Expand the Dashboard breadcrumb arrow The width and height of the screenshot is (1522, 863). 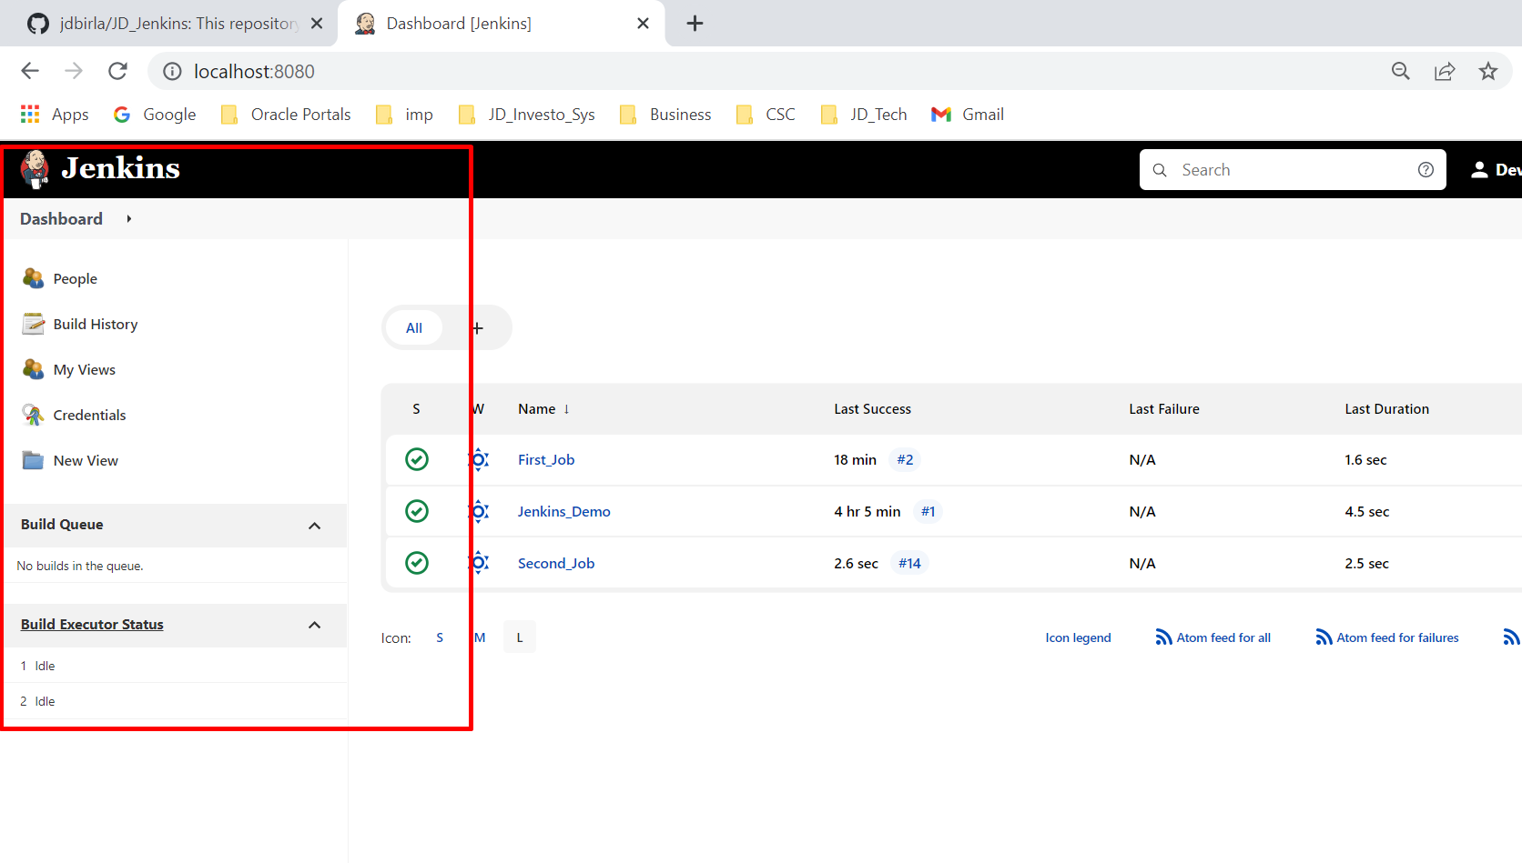(x=129, y=219)
